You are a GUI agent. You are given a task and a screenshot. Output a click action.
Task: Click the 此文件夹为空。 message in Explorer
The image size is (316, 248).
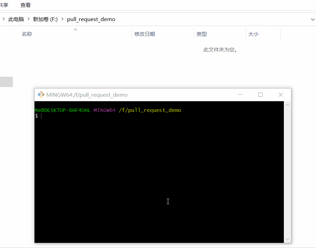coord(220,50)
